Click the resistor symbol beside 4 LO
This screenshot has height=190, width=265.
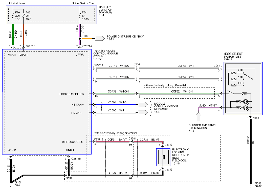(x=234, y=85)
